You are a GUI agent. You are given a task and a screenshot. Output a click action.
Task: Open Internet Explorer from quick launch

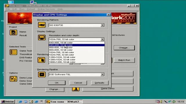20,102
